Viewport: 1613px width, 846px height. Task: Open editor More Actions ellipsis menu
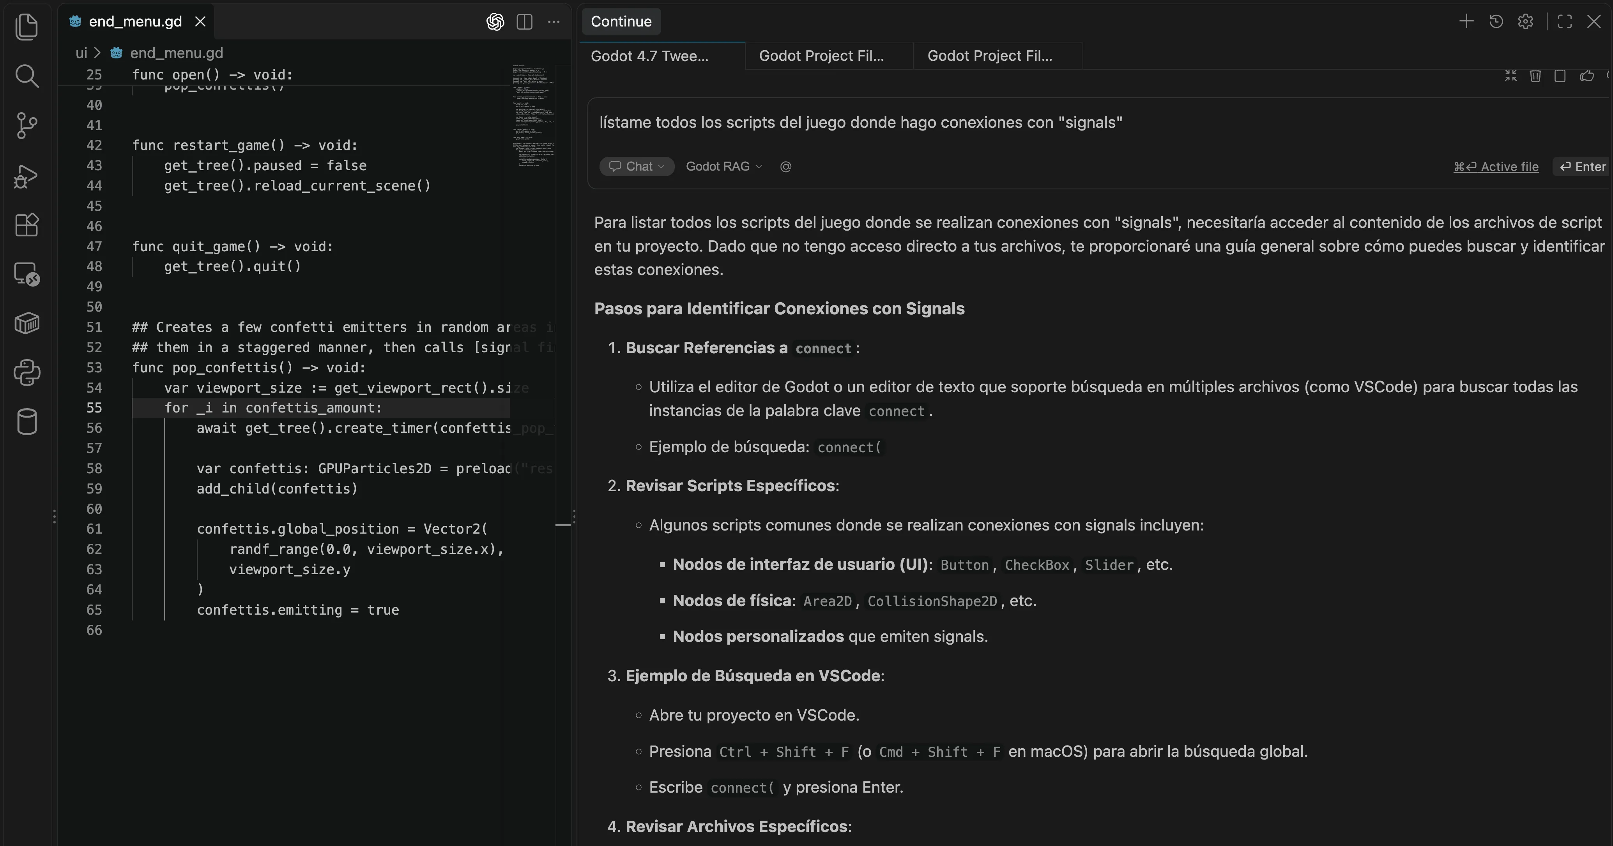click(x=554, y=22)
